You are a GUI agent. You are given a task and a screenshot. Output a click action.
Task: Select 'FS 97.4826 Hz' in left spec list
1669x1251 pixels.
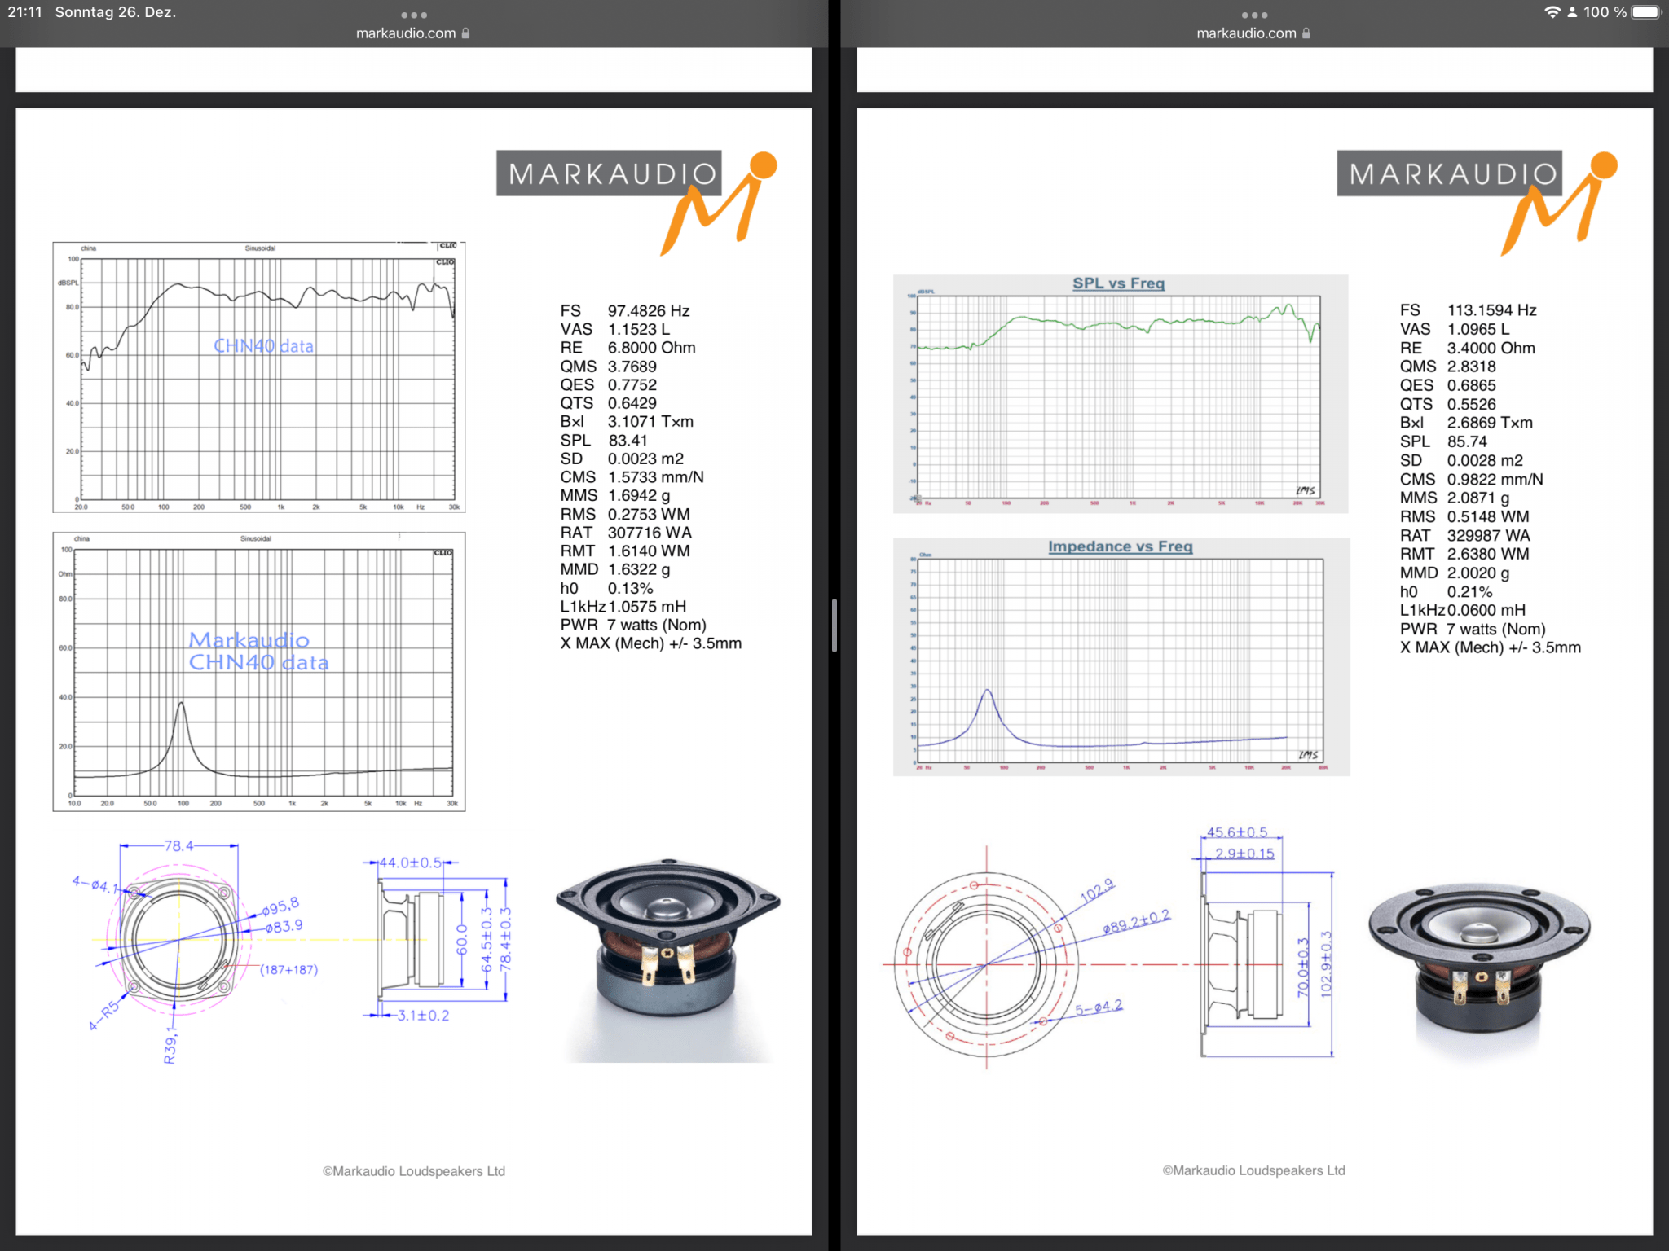tap(624, 310)
